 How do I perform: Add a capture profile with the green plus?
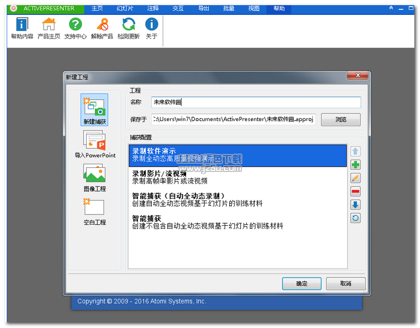(355, 165)
